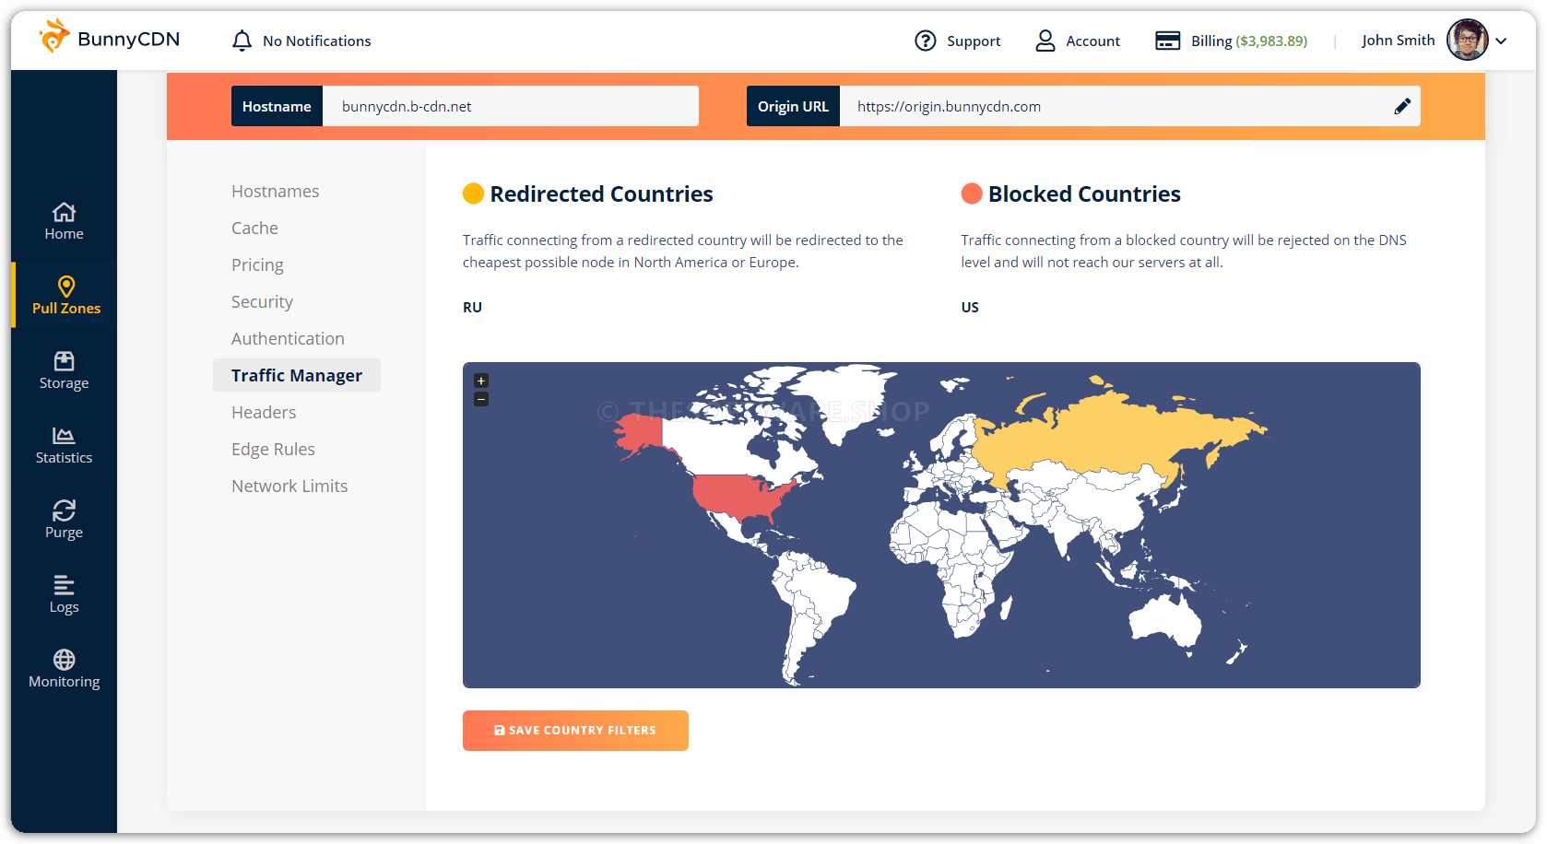Open Statistics from the sidebar

pos(64,445)
